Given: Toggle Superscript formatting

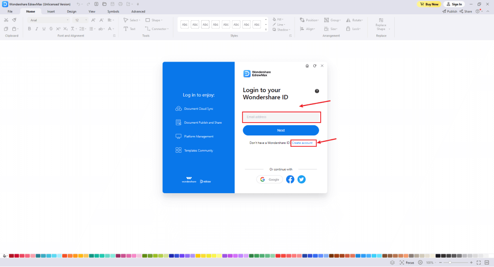Looking at the screenshot, I should (58, 29).
